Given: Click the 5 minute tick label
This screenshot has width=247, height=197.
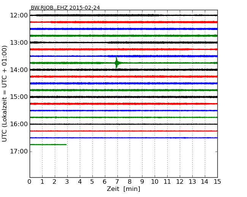Looking at the screenshot, I should (x=92, y=182).
